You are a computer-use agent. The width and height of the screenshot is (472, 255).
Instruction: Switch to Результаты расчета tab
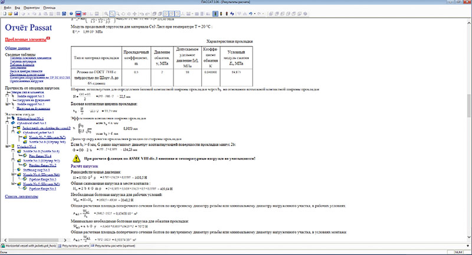point(73,246)
